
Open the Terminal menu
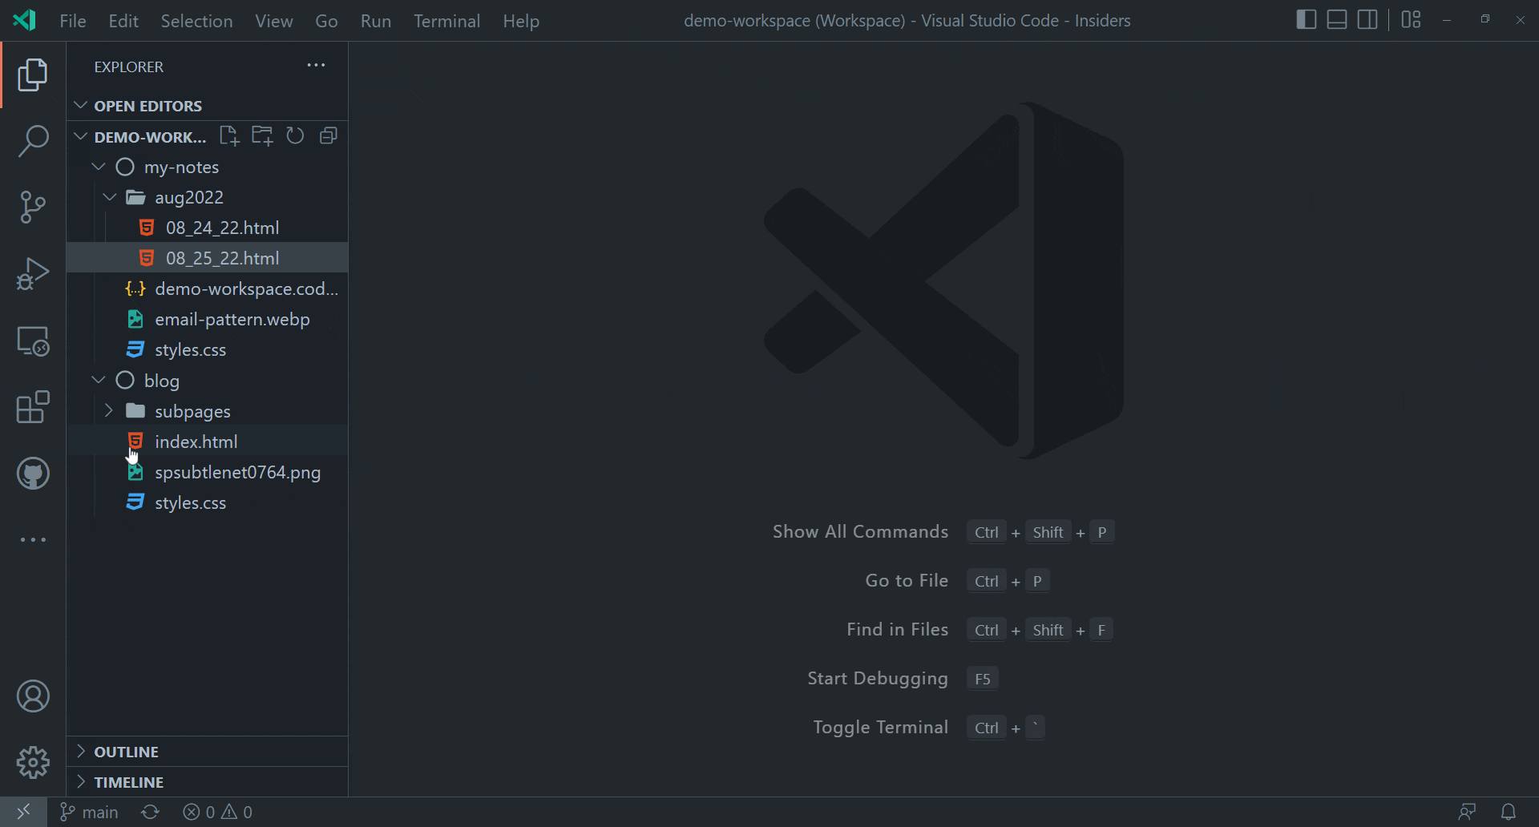pos(447,21)
